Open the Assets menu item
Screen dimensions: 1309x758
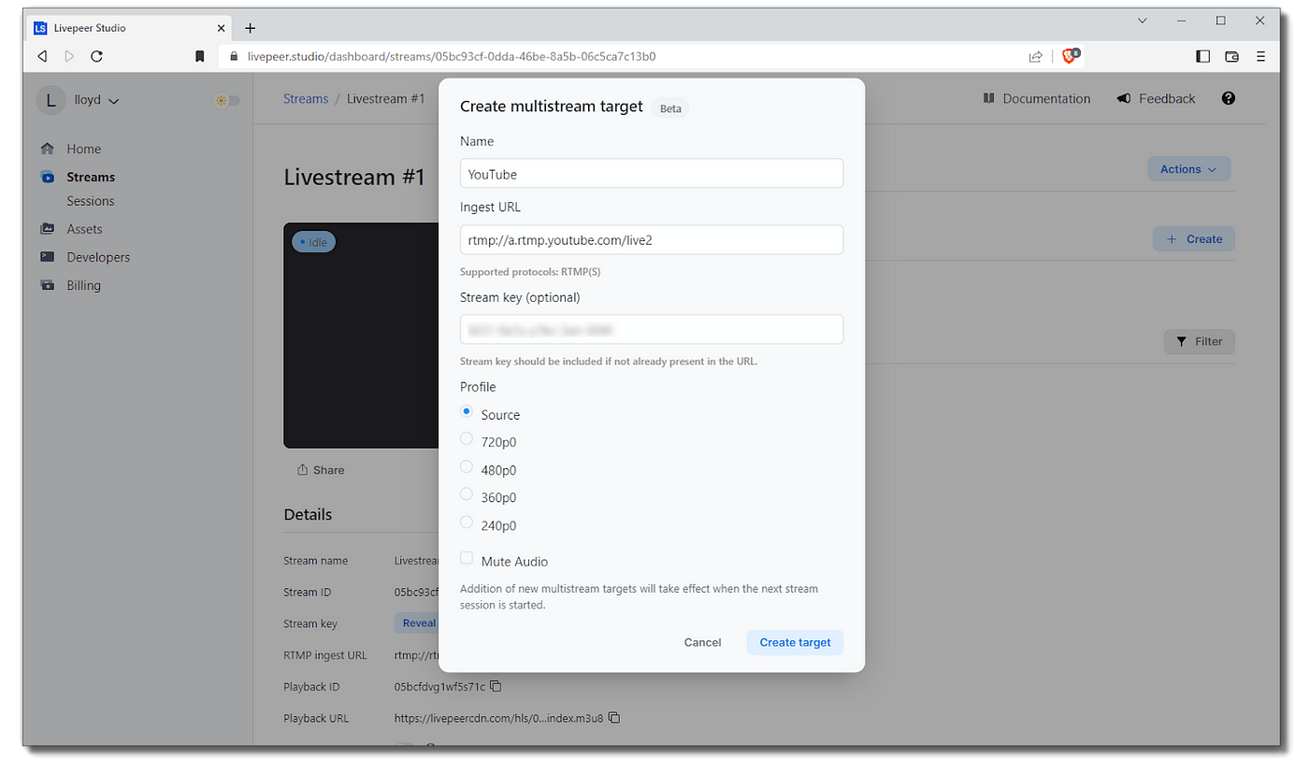(84, 229)
